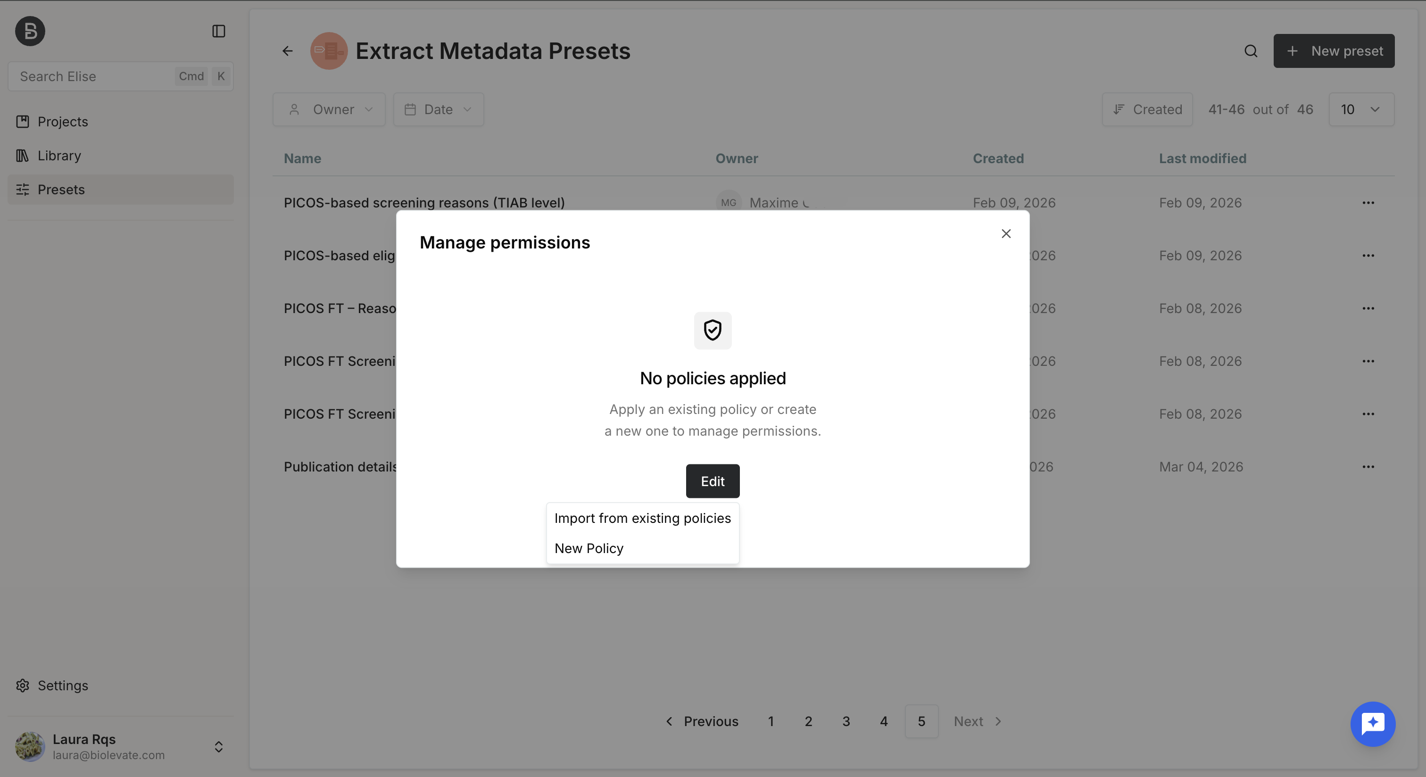
Task: Open more options for Publication details row
Action: tap(1368, 467)
